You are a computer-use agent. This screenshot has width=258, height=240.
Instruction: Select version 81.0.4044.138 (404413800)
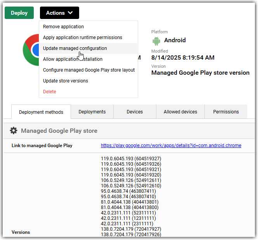(130, 207)
